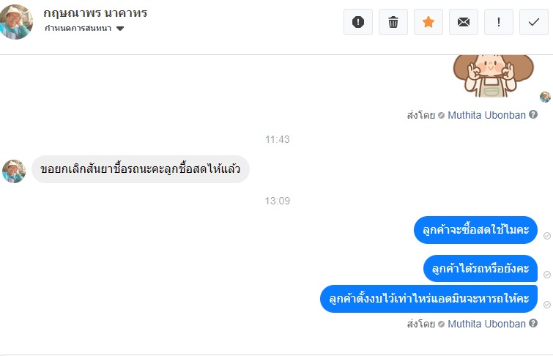This screenshot has height=356, width=553.
Task: Click the incoming message ขอยกเลิกสัญญาซื้อรถ bubble
Action: [x=141, y=169]
